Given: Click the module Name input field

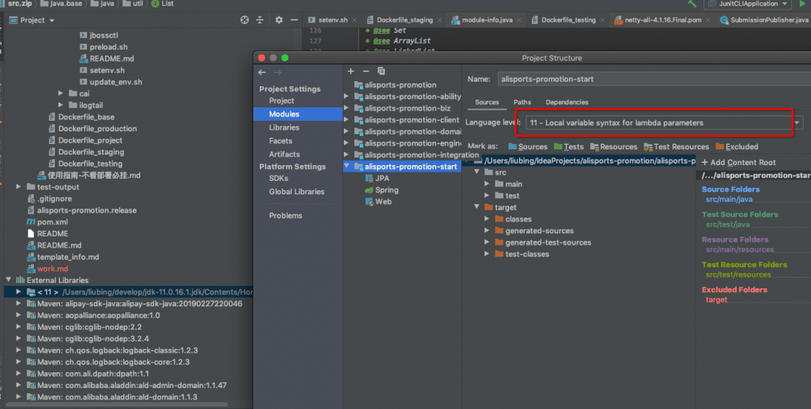Looking at the screenshot, I should coord(654,79).
